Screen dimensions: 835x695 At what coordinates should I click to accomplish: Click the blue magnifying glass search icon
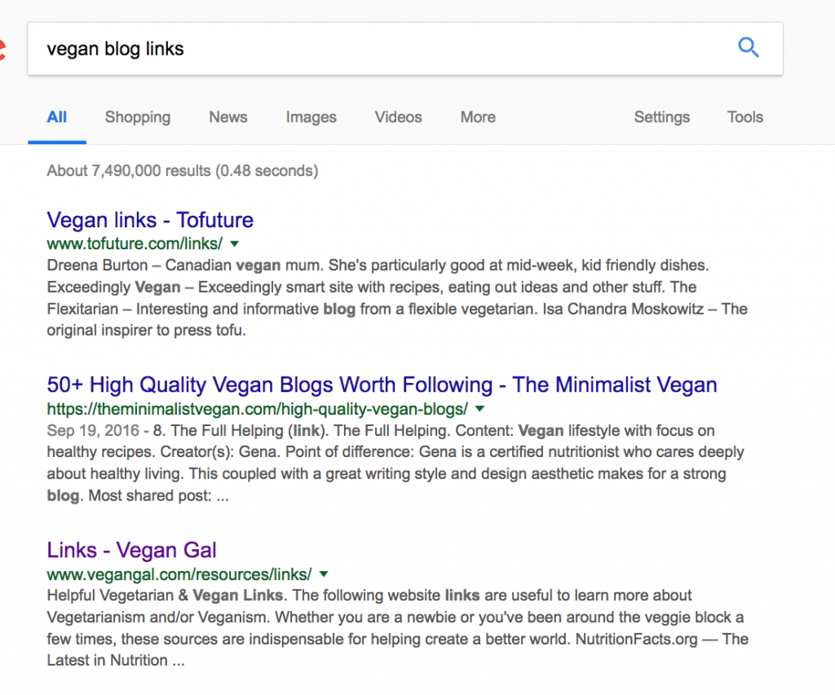pos(749,48)
